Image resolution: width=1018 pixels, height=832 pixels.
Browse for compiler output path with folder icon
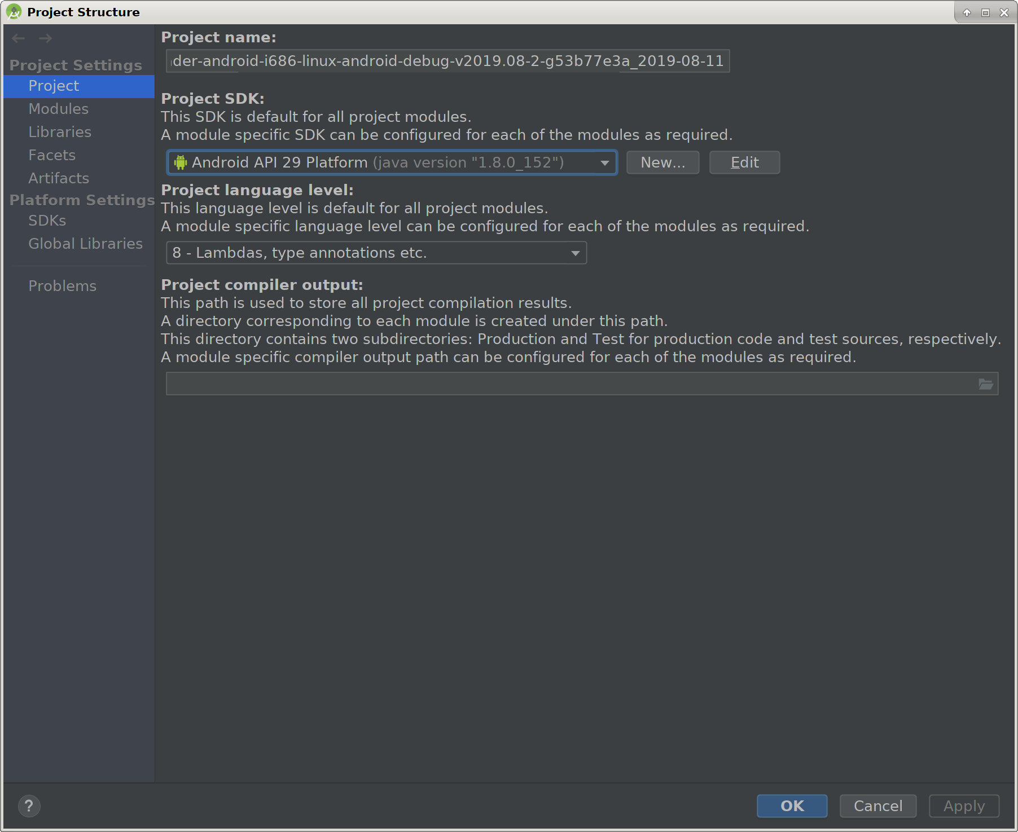(986, 383)
